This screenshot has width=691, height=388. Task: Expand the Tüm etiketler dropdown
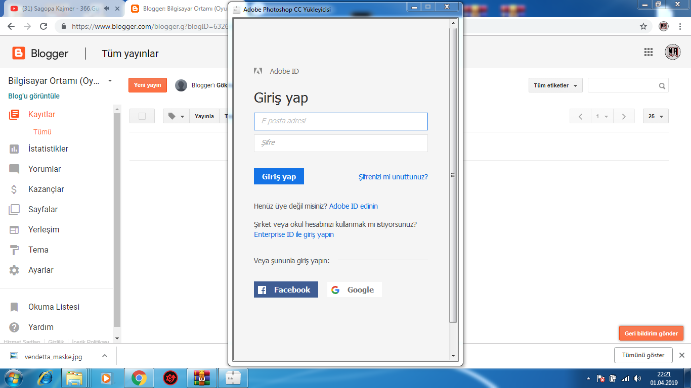click(x=555, y=85)
